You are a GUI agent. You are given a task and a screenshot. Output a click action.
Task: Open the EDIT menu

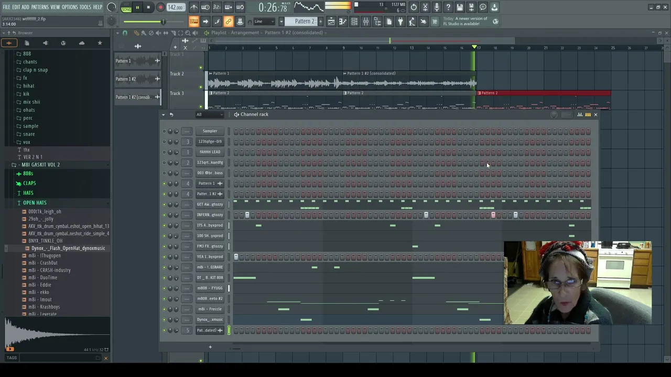16,7
